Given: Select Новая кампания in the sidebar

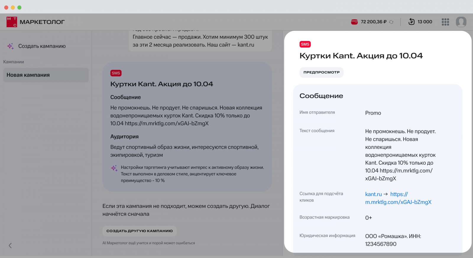Looking at the screenshot, I should 46,75.
